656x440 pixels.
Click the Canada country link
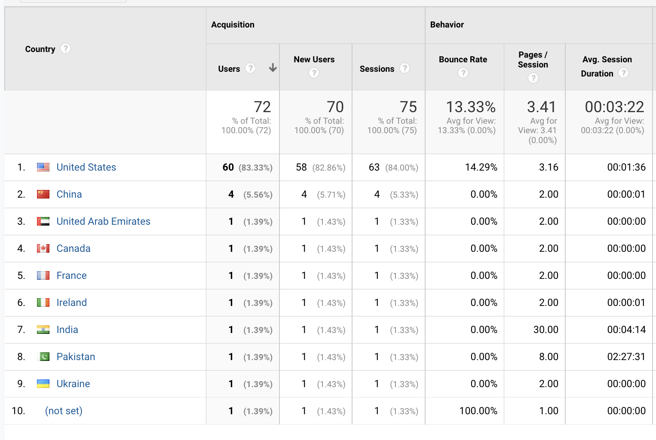click(x=74, y=248)
